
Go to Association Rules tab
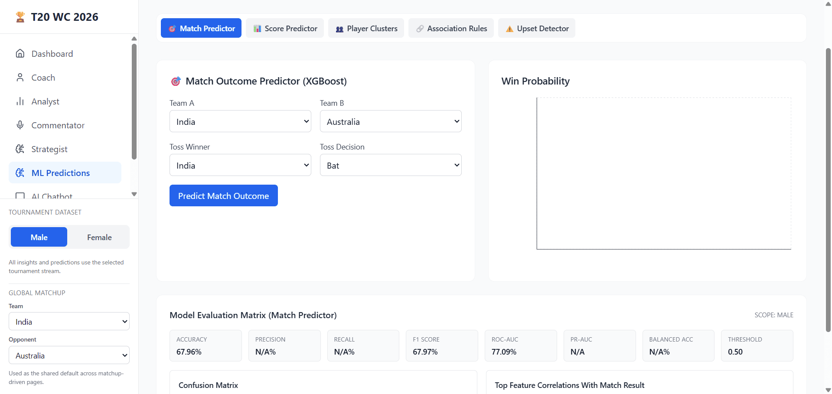(x=451, y=28)
